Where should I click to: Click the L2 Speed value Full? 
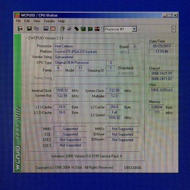114,112
